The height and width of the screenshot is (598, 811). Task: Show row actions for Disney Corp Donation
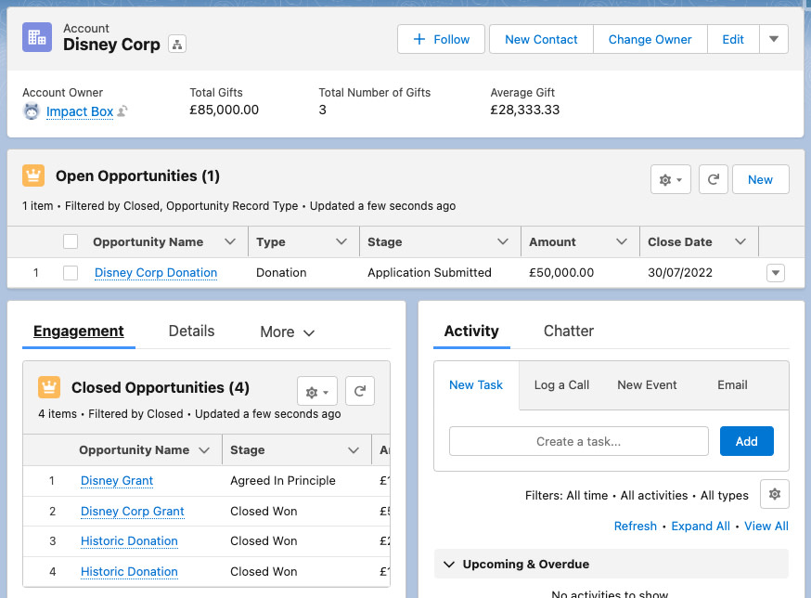coord(776,273)
